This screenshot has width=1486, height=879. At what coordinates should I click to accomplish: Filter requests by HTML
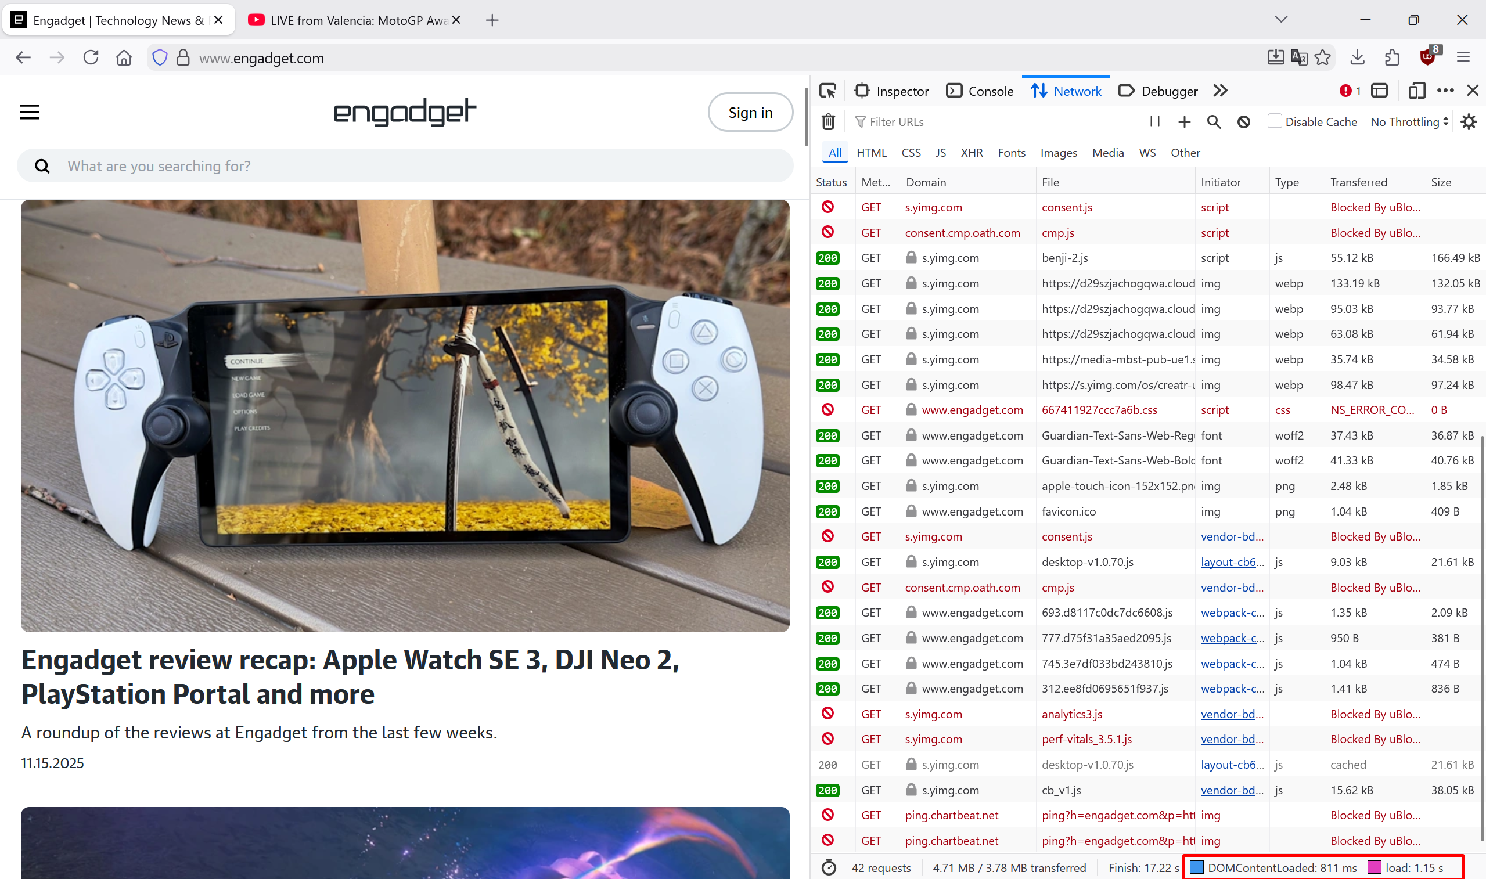(x=871, y=153)
